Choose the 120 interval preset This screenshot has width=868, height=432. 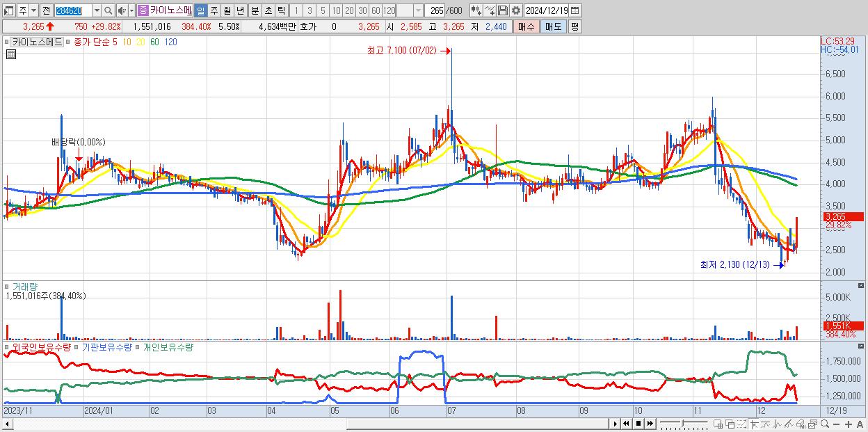(389, 10)
